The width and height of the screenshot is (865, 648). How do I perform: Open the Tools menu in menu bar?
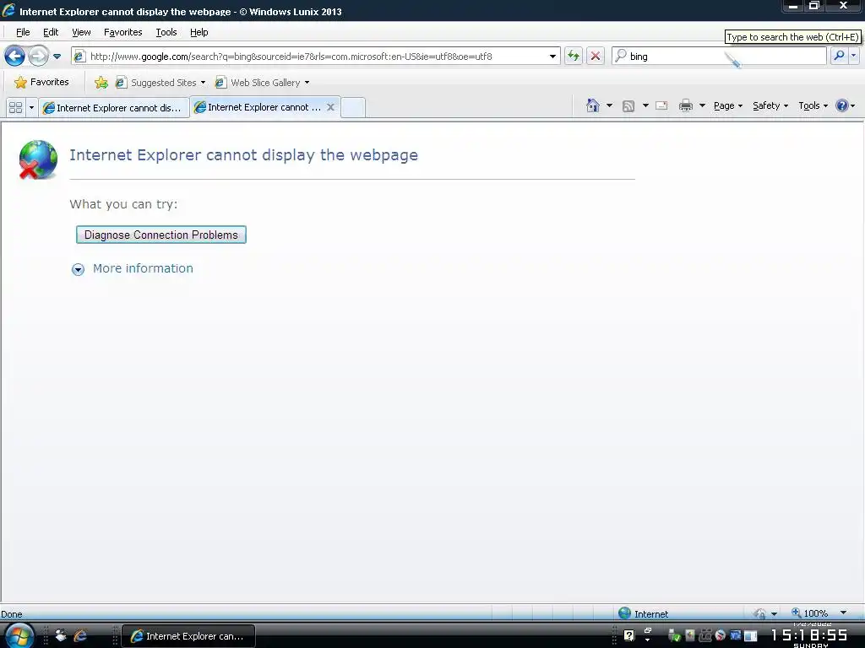click(166, 32)
